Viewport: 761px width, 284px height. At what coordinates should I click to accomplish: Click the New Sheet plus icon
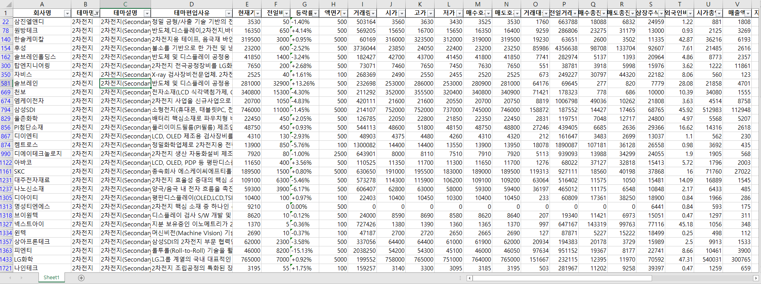(81, 278)
